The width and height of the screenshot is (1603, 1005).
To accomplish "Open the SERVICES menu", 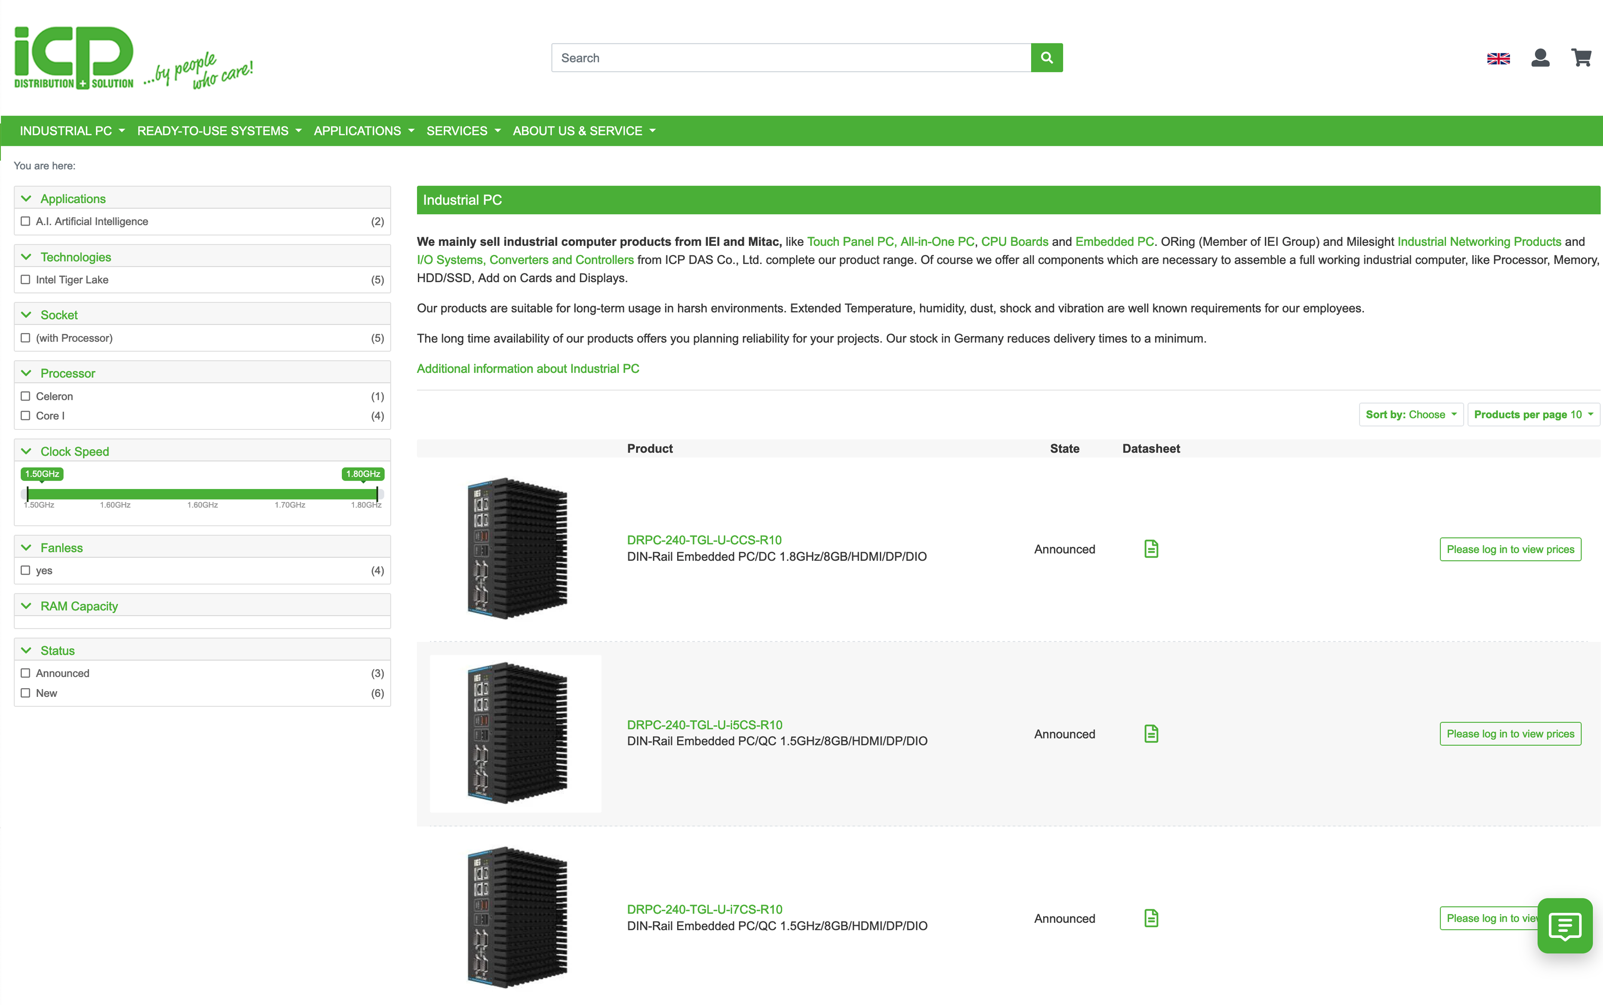I will coord(464,131).
